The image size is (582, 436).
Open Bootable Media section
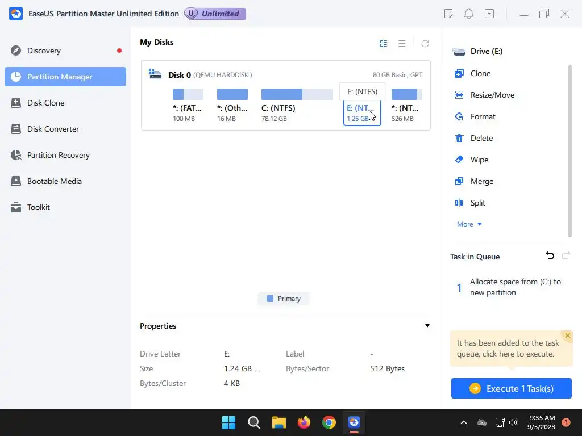65,181
